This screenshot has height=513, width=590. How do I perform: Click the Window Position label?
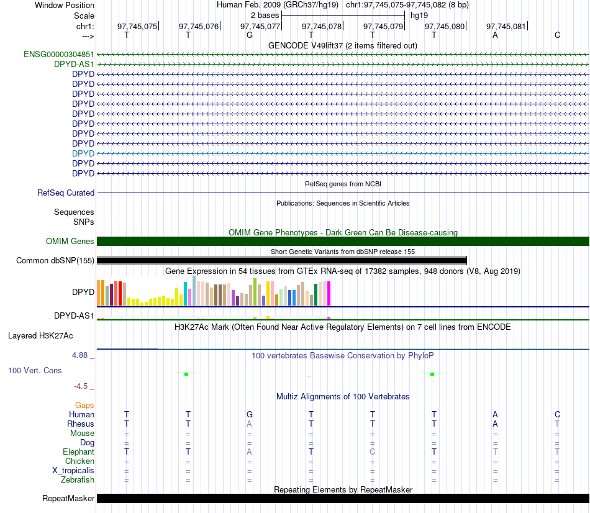click(65, 5)
